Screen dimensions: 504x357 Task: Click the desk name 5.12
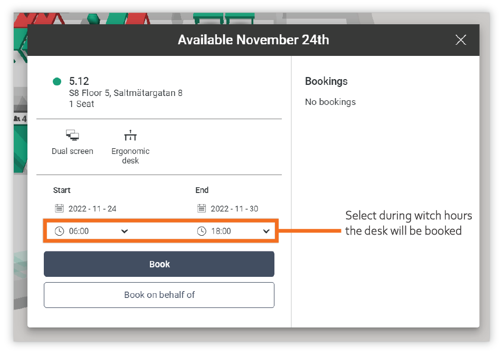pyautogui.click(x=79, y=81)
